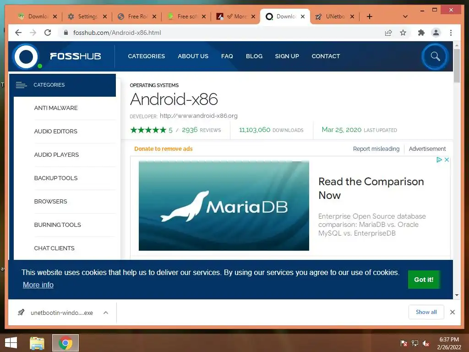
Task: Click Chrome icon in taskbar
Action: coord(65,343)
